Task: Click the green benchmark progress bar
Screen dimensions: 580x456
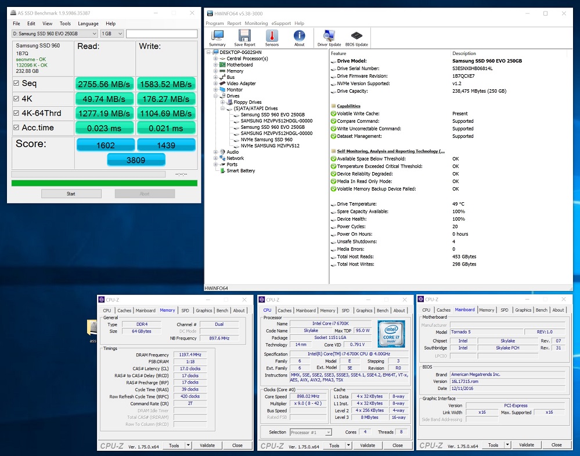Action: 104,183
